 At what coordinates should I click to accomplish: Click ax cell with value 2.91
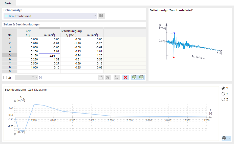pos(50,51)
